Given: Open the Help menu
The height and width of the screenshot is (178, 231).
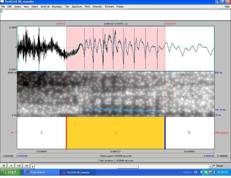Looking at the screenshot, I should 227,7.
